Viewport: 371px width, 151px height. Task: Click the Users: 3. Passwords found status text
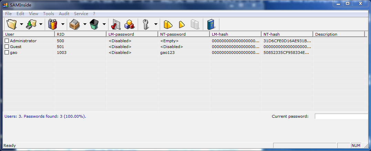[45, 116]
